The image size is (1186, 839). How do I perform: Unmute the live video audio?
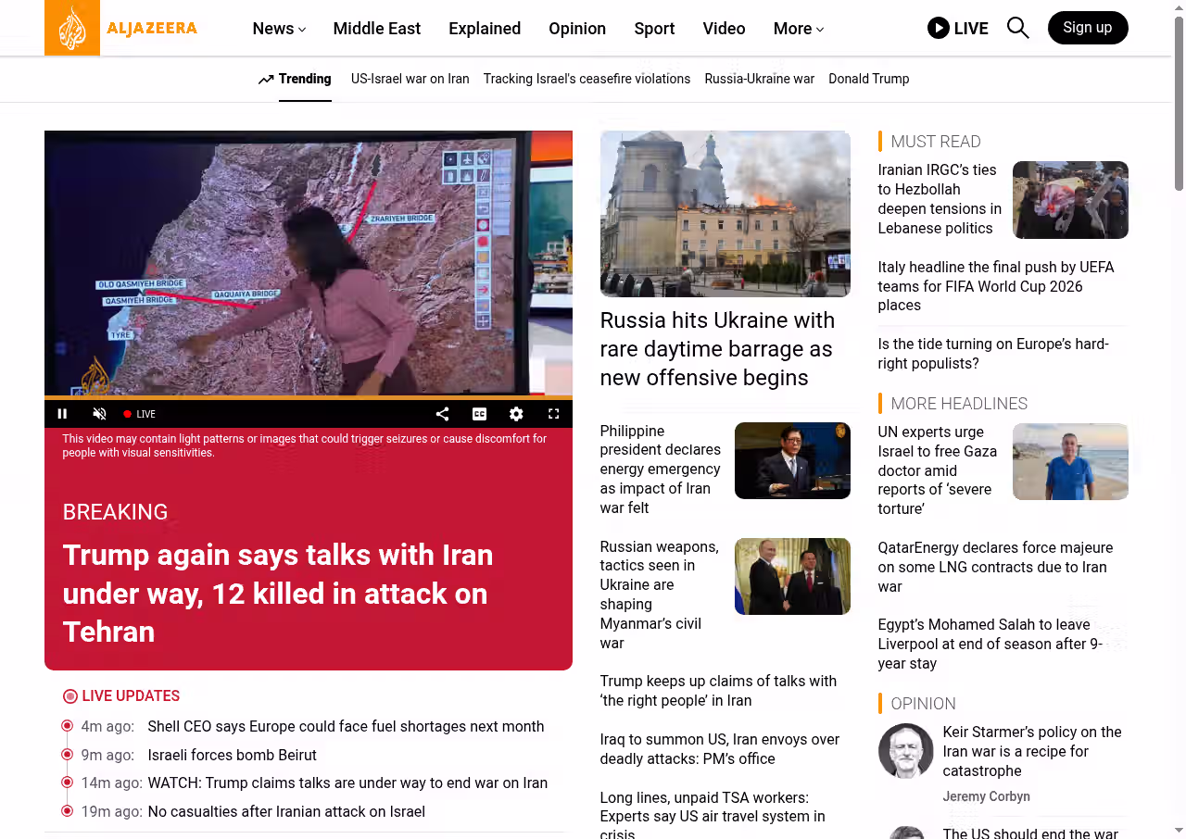click(100, 414)
